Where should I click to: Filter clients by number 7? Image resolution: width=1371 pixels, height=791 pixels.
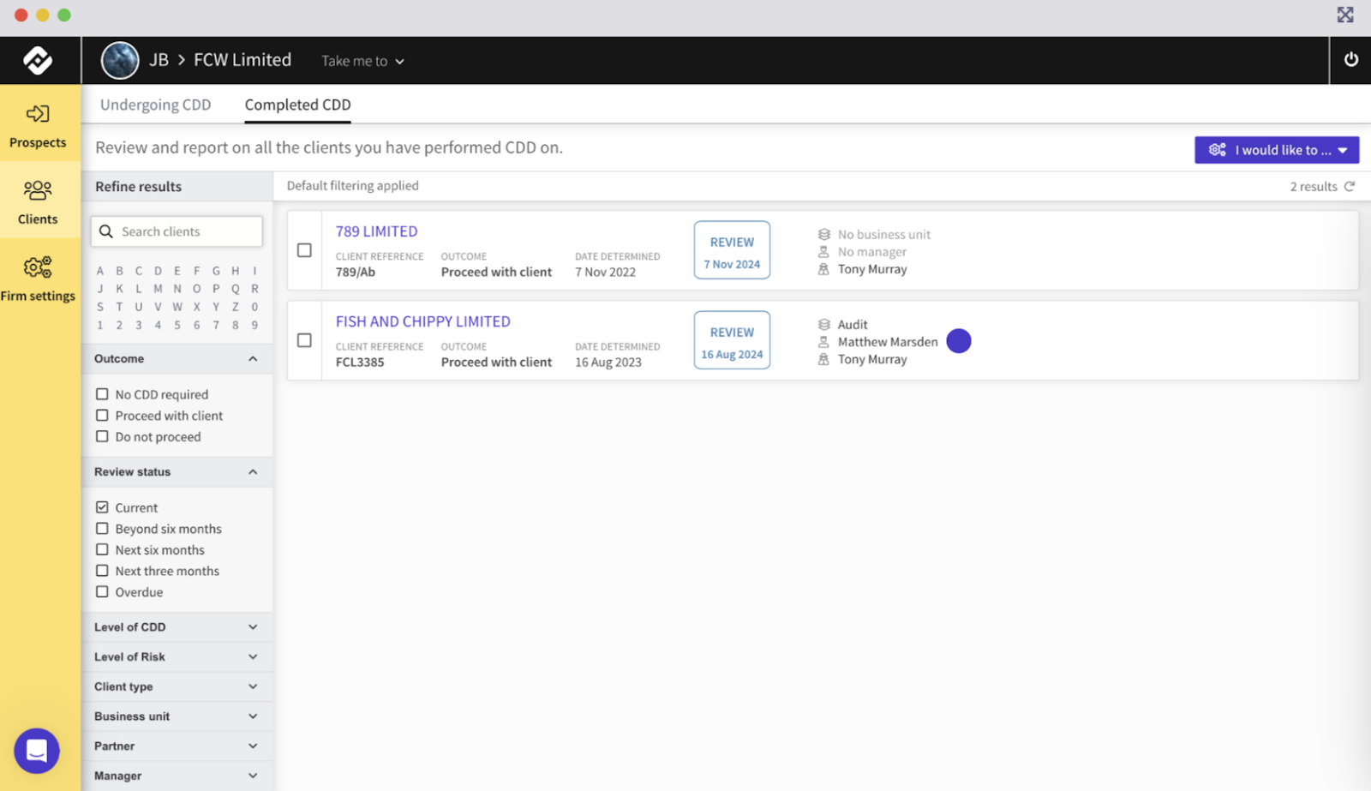(216, 326)
